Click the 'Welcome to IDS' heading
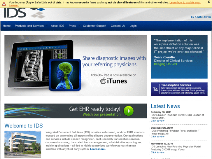This screenshot has width=212, height=159. (x=24, y=126)
